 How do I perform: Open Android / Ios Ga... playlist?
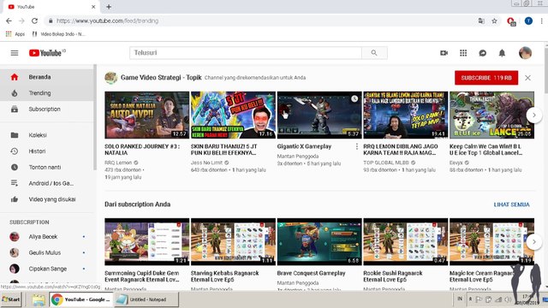point(46,183)
